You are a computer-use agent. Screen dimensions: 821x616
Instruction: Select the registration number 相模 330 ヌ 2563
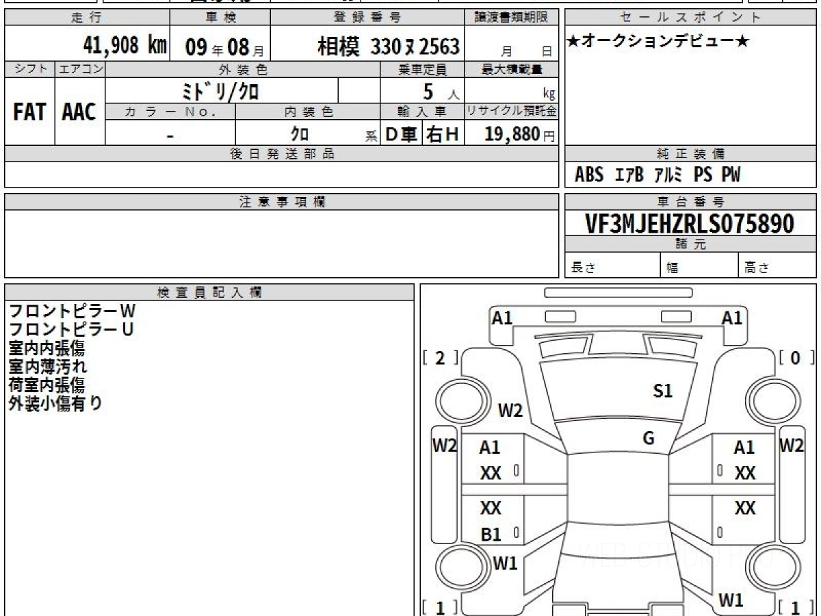(388, 47)
